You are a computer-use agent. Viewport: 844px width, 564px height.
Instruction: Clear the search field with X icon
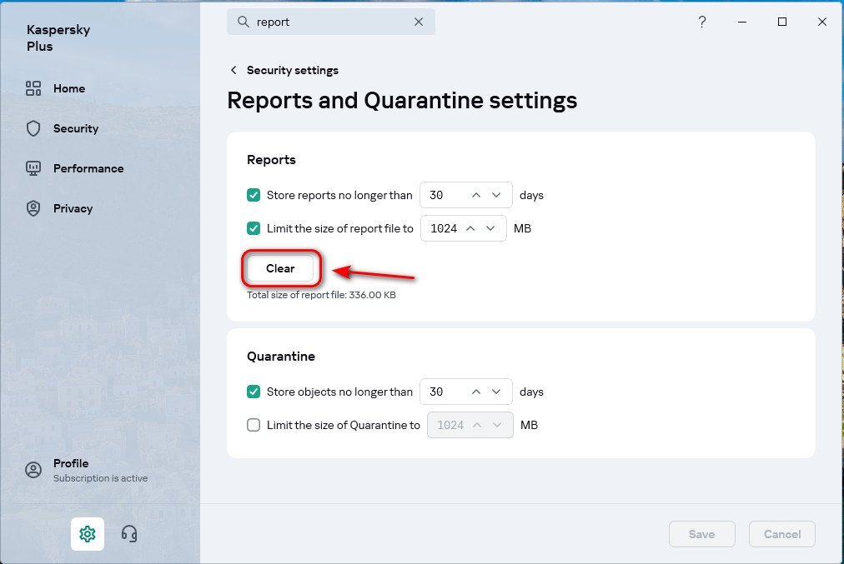point(419,22)
